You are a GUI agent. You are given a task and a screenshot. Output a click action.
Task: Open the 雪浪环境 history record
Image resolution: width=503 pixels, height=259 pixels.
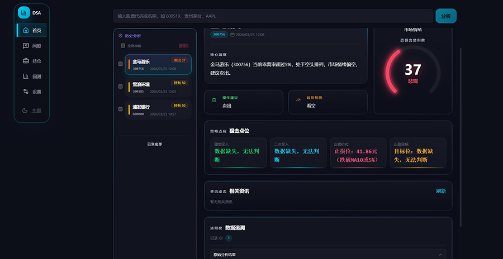pos(159,87)
